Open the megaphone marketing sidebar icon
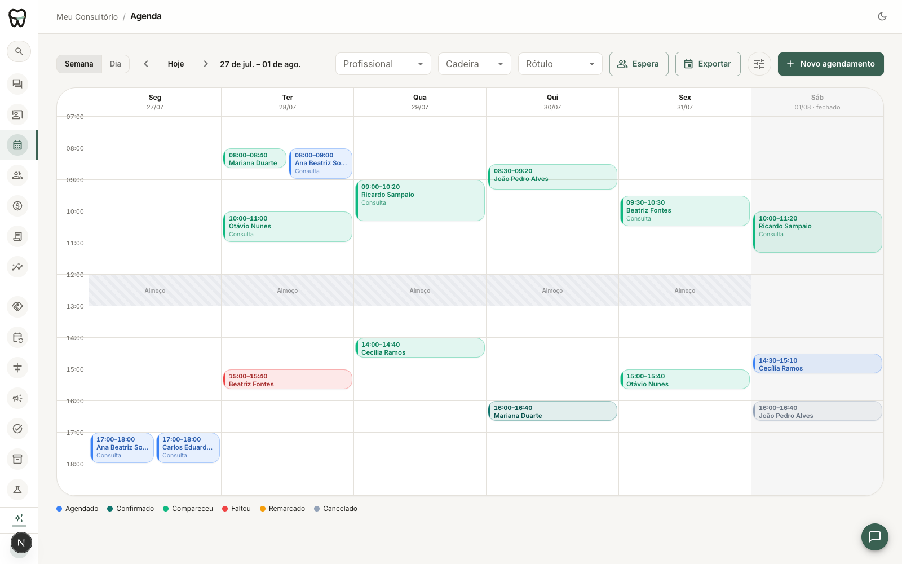Viewport: 902px width, 564px height. pyautogui.click(x=17, y=398)
